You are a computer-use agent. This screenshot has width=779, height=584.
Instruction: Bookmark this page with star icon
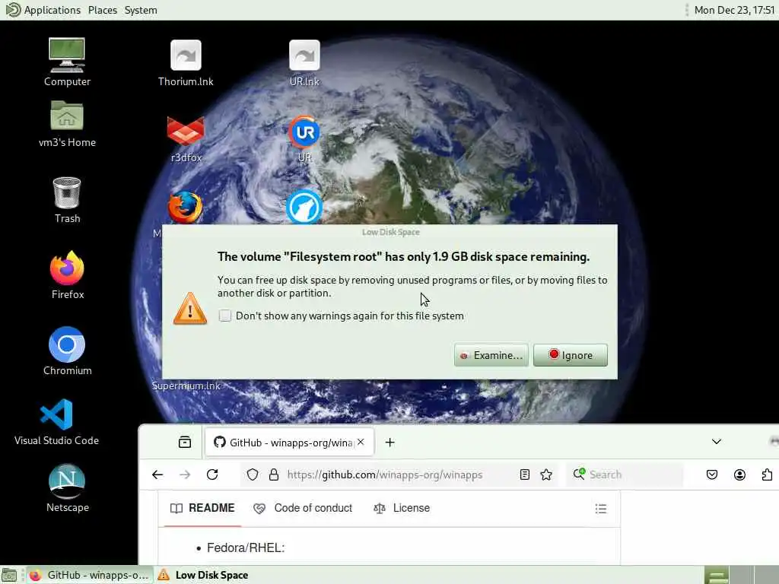click(546, 474)
